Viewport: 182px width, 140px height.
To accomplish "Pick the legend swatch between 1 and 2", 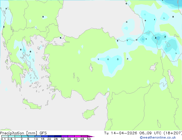I will pos(18,136).
